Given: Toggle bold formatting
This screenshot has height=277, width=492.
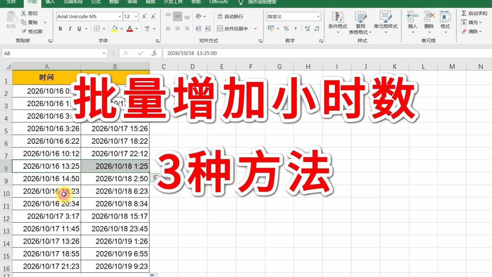Looking at the screenshot, I should click(x=60, y=29).
